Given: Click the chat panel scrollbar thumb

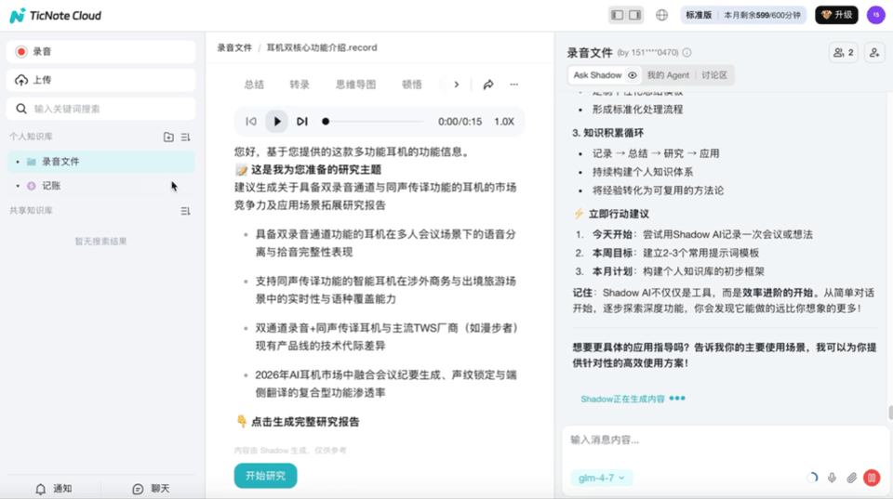Looking at the screenshot, I should point(890,412).
